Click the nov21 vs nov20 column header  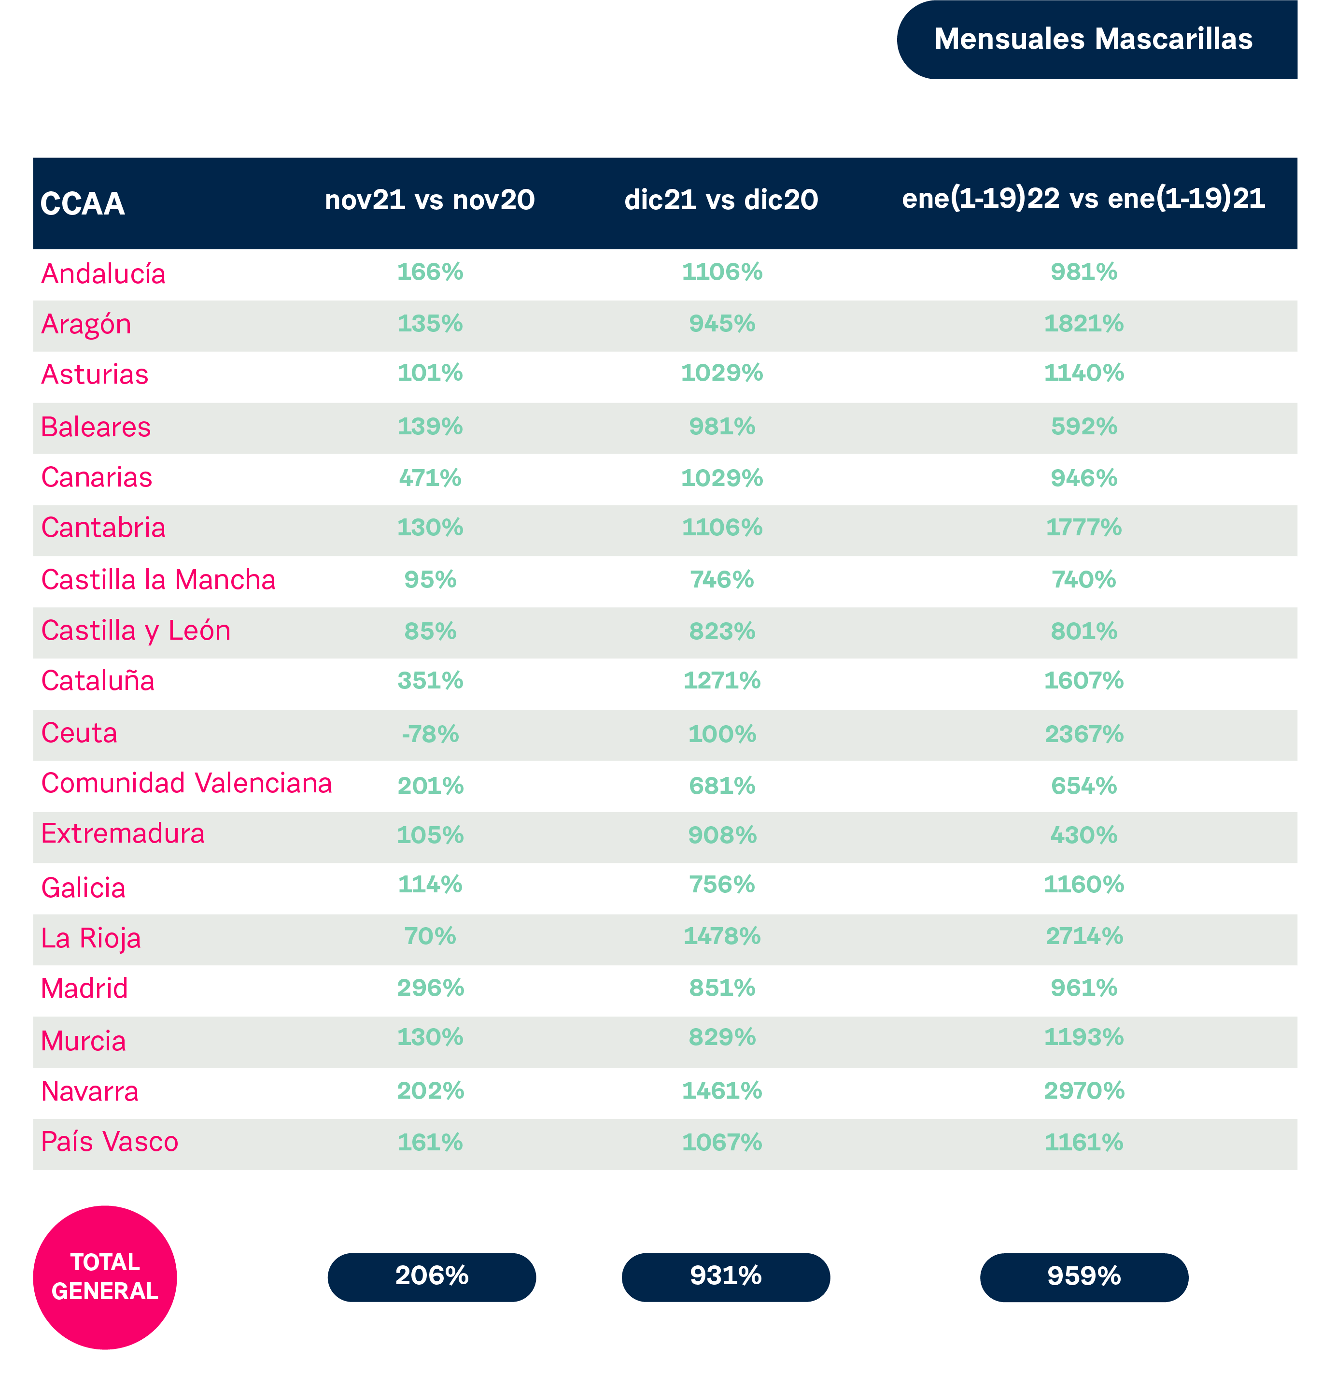(x=430, y=200)
